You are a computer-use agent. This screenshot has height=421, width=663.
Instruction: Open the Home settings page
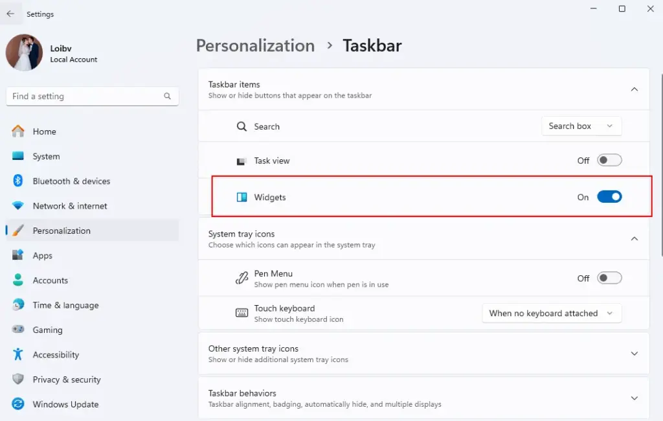click(92, 131)
